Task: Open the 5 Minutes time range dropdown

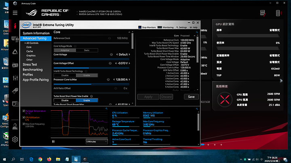Action: click(97, 142)
